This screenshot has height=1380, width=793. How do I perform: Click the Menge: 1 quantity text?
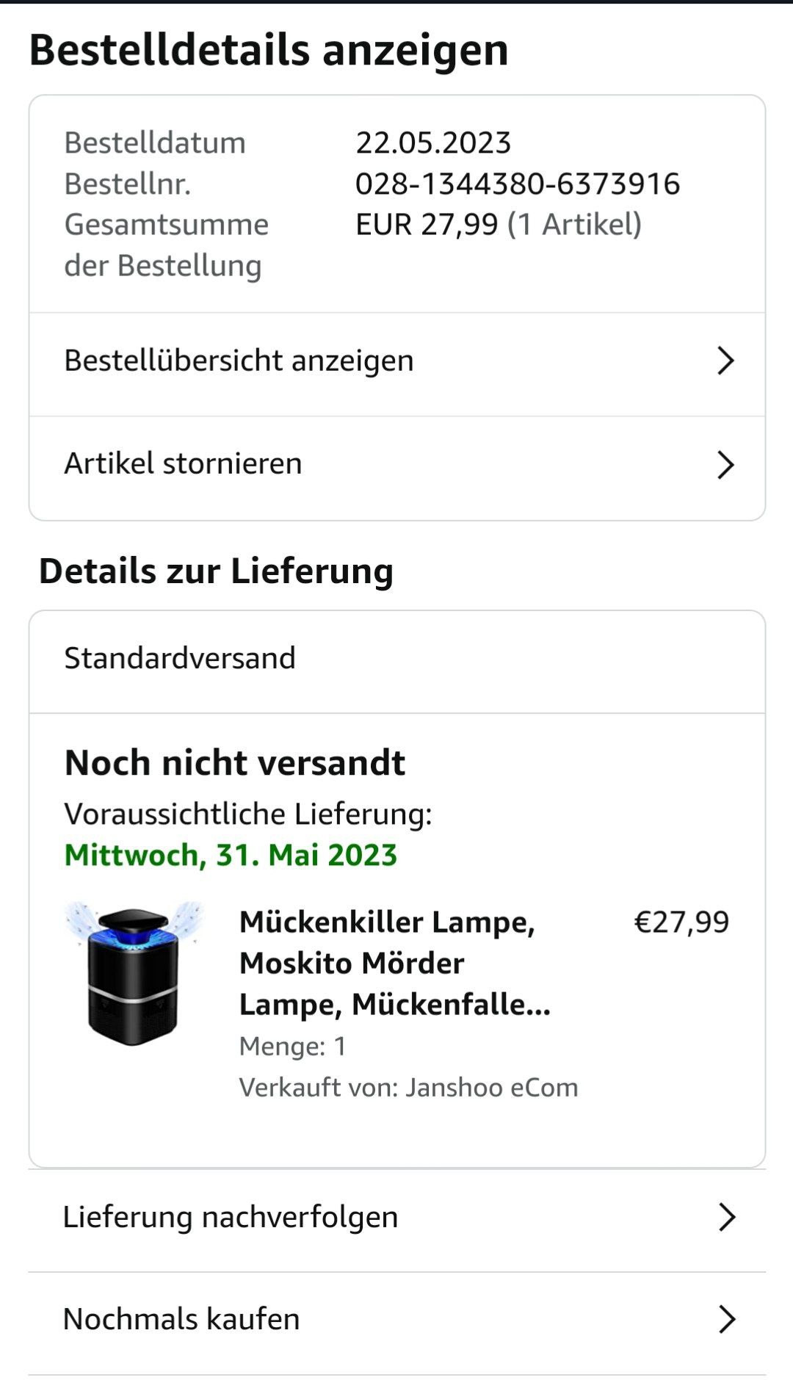click(x=292, y=1046)
